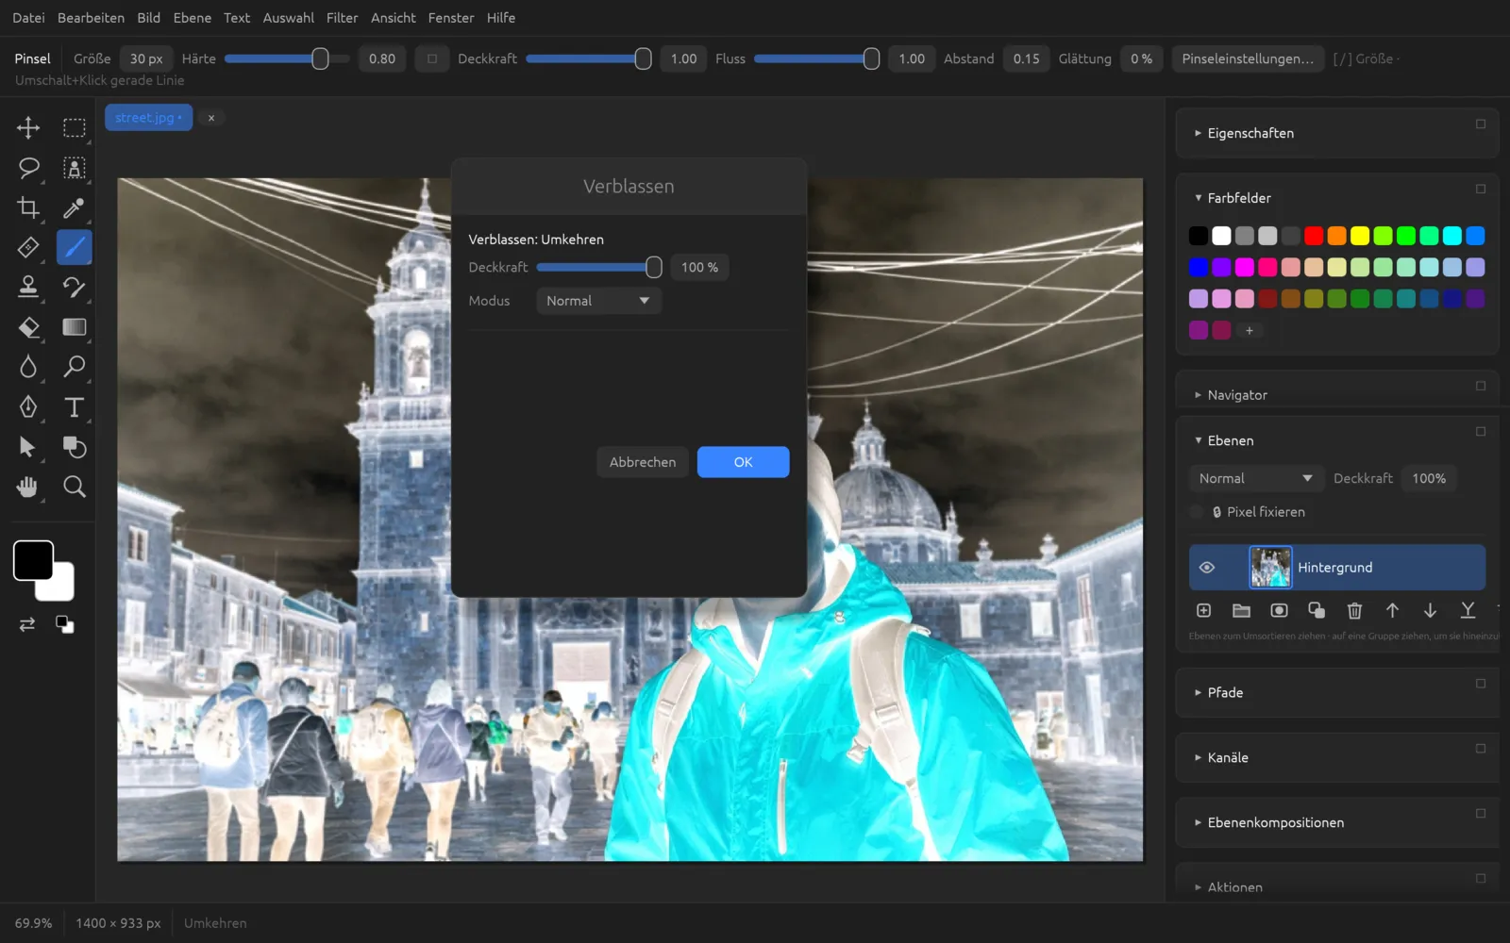The width and height of the screenshot is (1510, 943).
Task: Open Modus dropdown in Verblassen dialog
Action: pos(598,301)
